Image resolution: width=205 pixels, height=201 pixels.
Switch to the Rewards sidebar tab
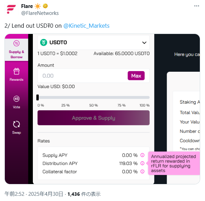pos(17,75)
